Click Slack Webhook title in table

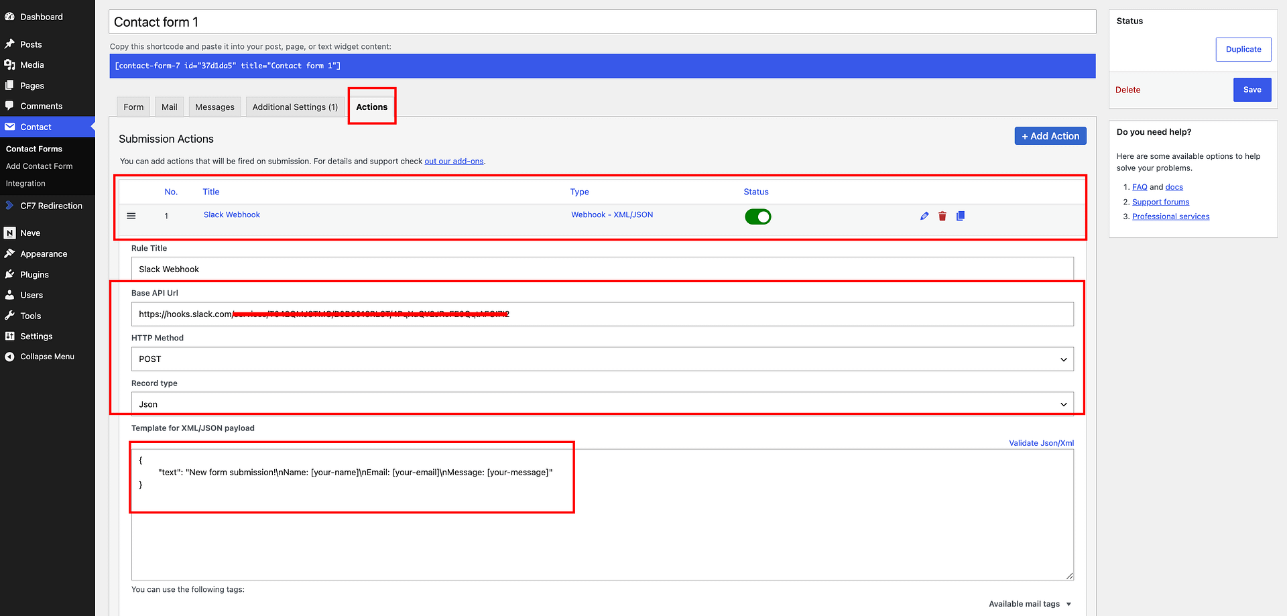(231, 214)
